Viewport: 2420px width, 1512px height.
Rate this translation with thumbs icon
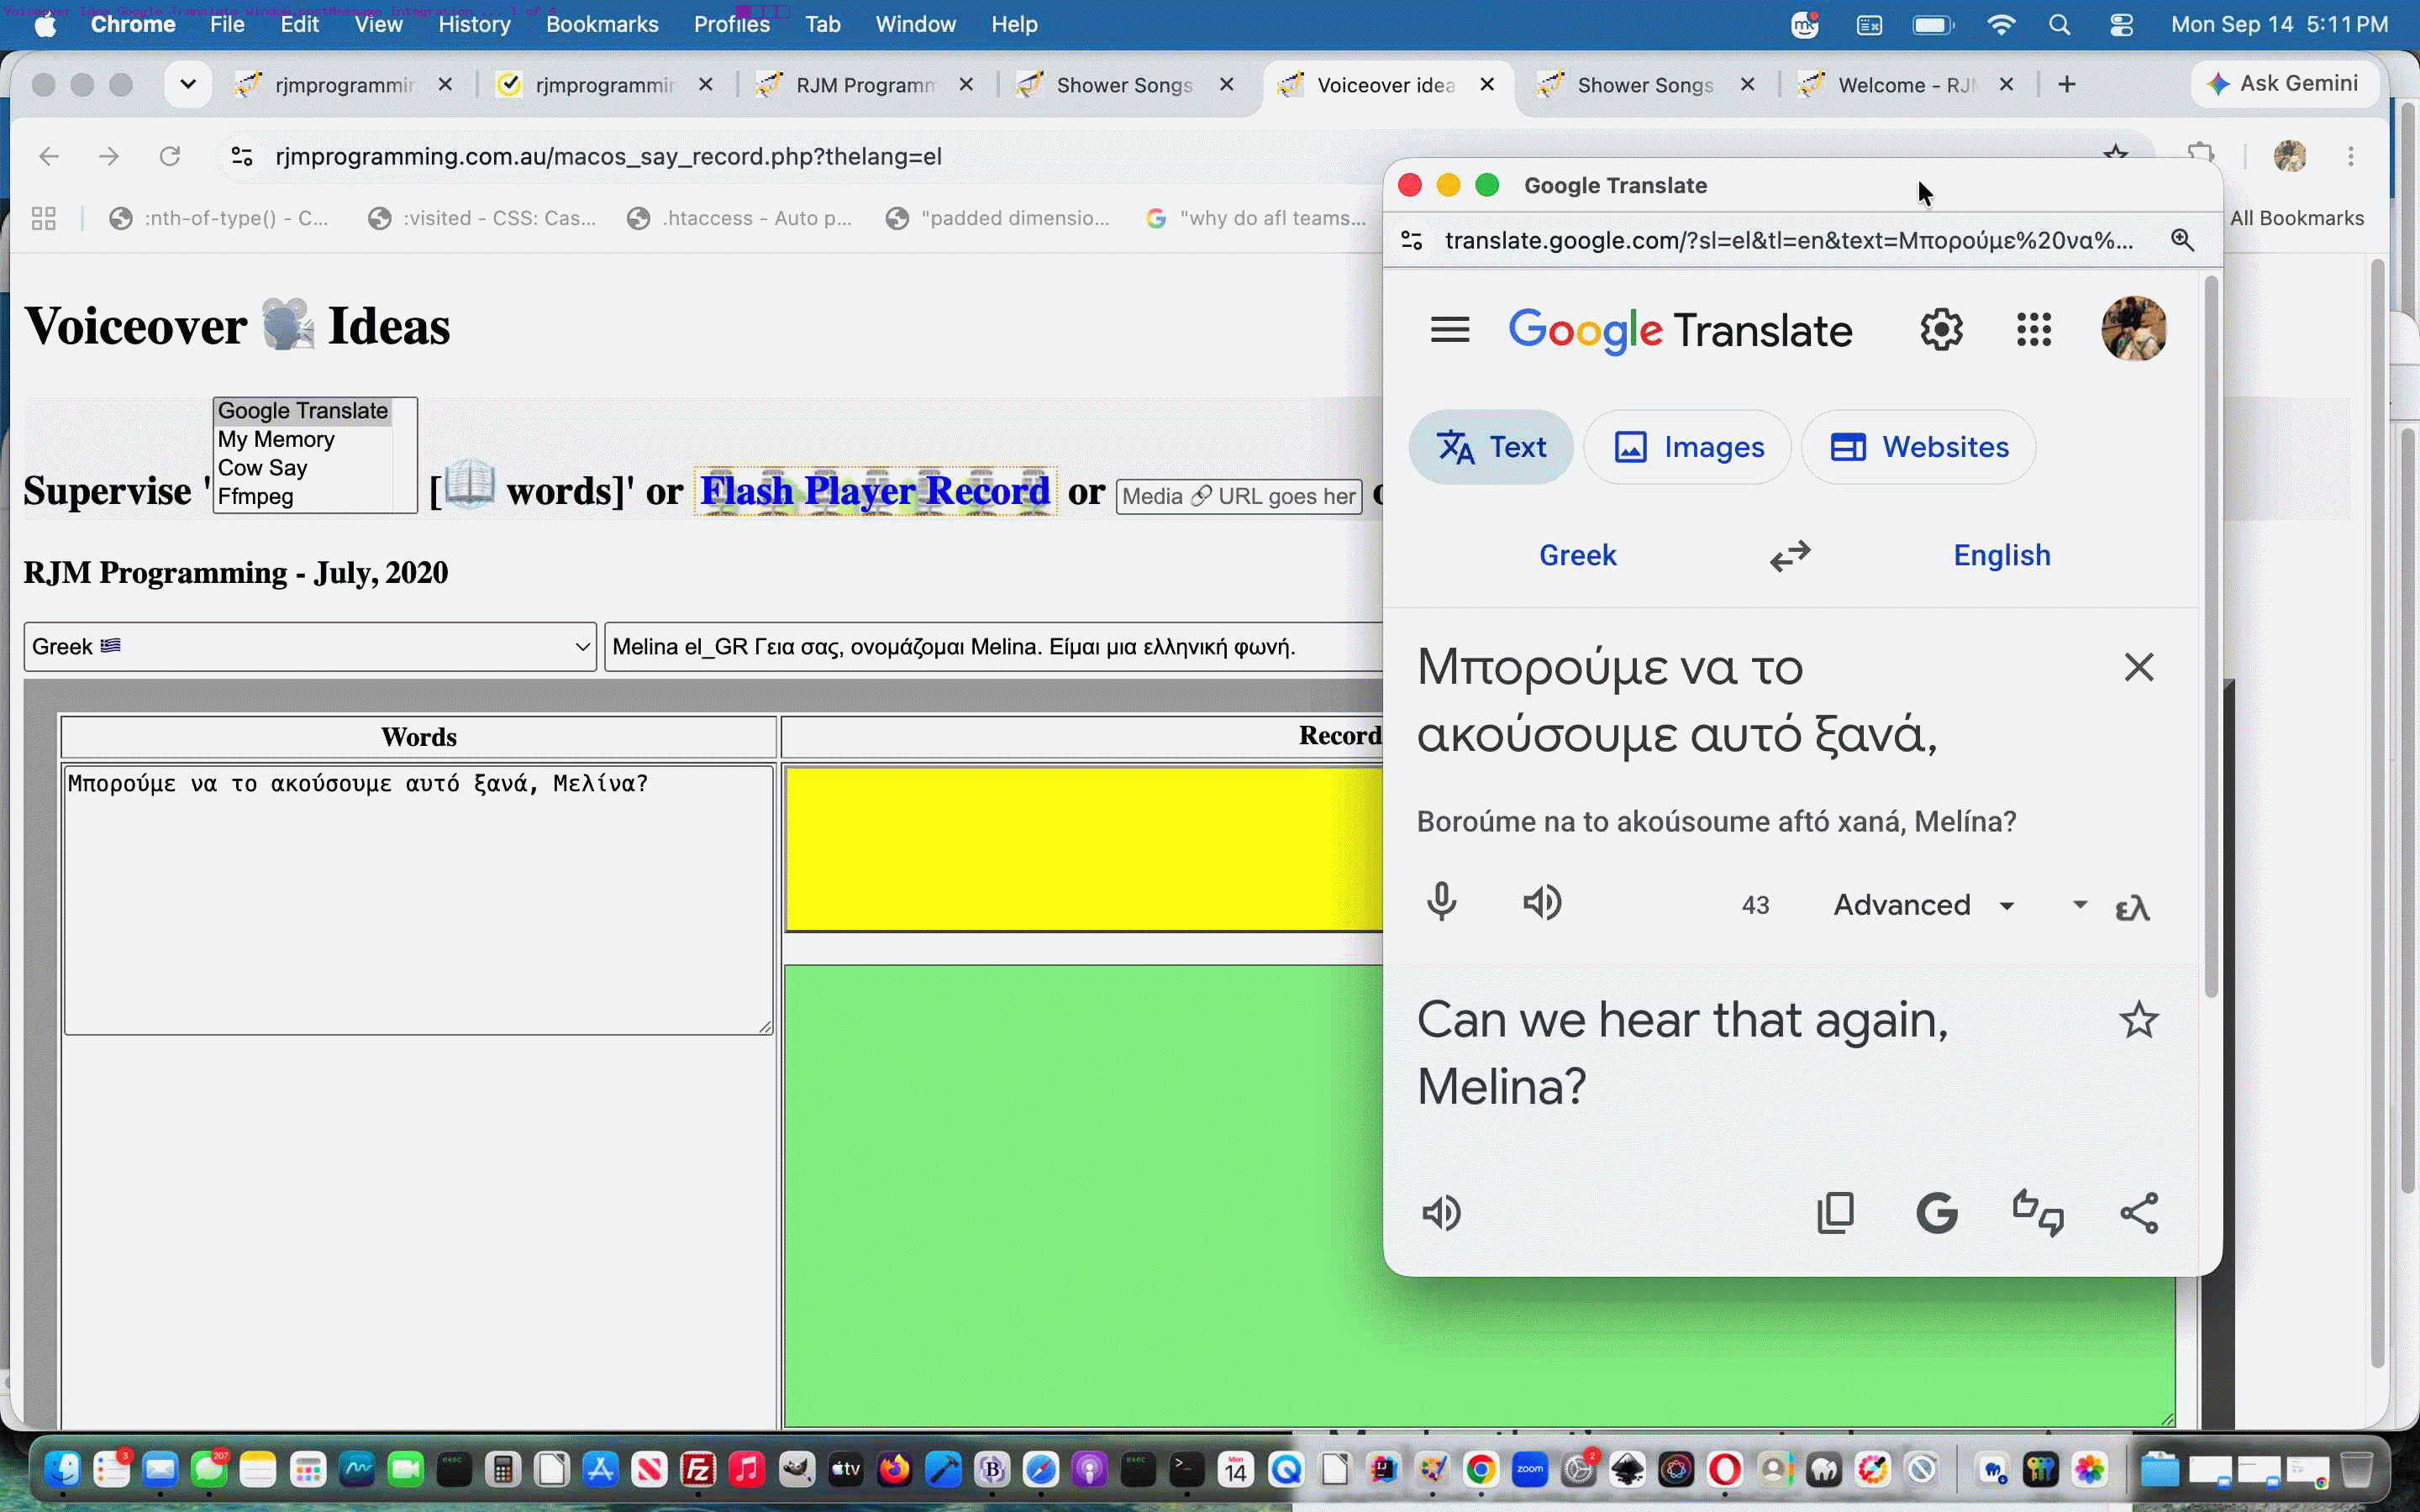pyautogui.click(x=2038, y=1213)
